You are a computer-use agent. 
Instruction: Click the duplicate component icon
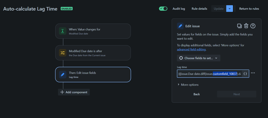pos(239,26)
